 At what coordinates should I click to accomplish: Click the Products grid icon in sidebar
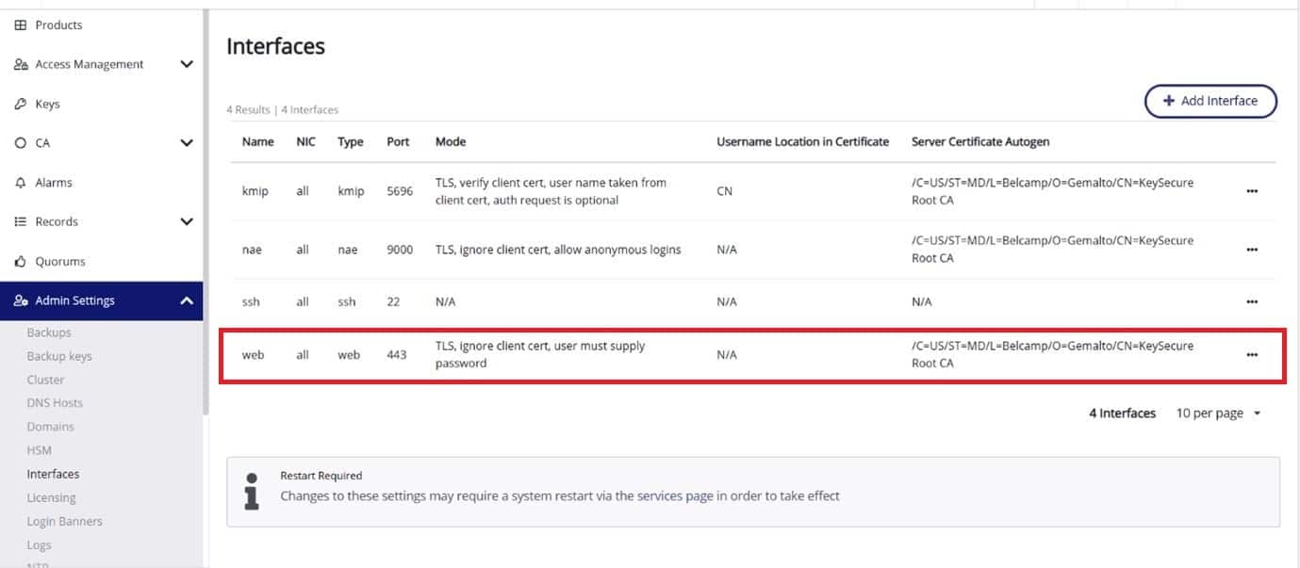point(21,25)
